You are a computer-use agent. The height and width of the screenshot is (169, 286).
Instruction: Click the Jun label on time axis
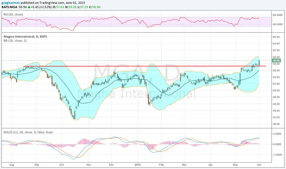pyautogui.click(x=259, y=165)
